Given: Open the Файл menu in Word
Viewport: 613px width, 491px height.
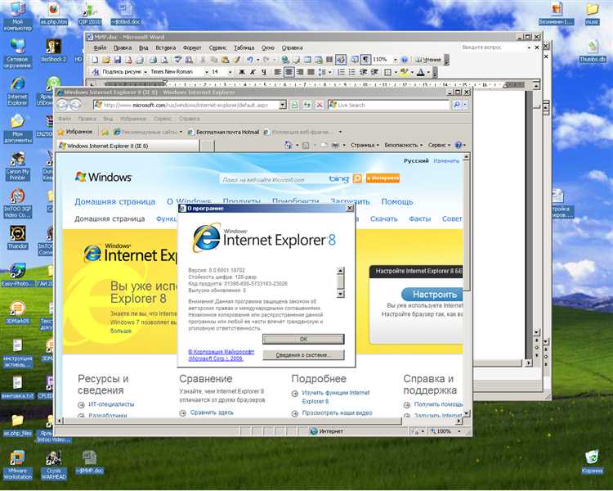Looking at the screenshot, I should (x=100, y=47).
